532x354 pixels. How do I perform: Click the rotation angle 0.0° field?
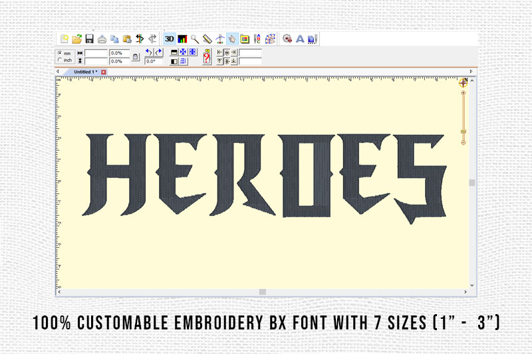tap(154, 61)
